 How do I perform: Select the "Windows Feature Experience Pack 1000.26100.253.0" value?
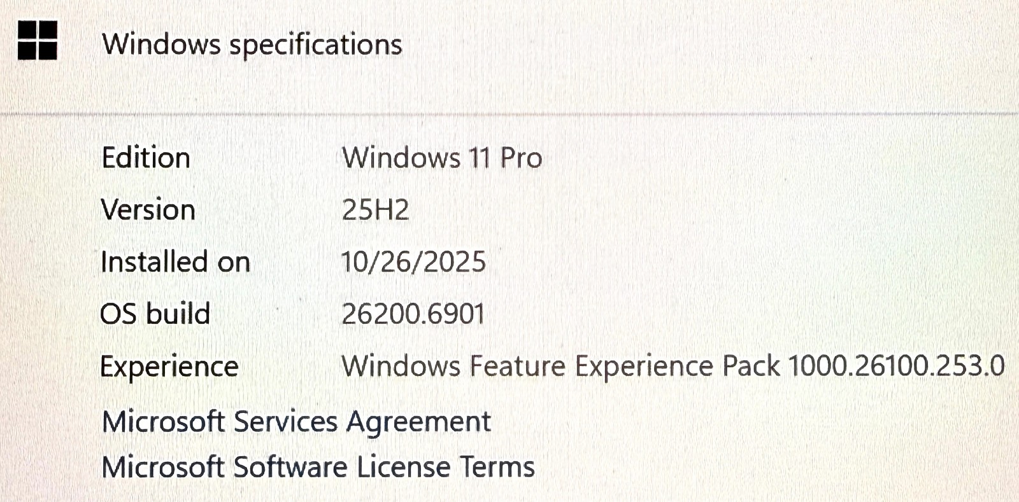click(673, 366)
